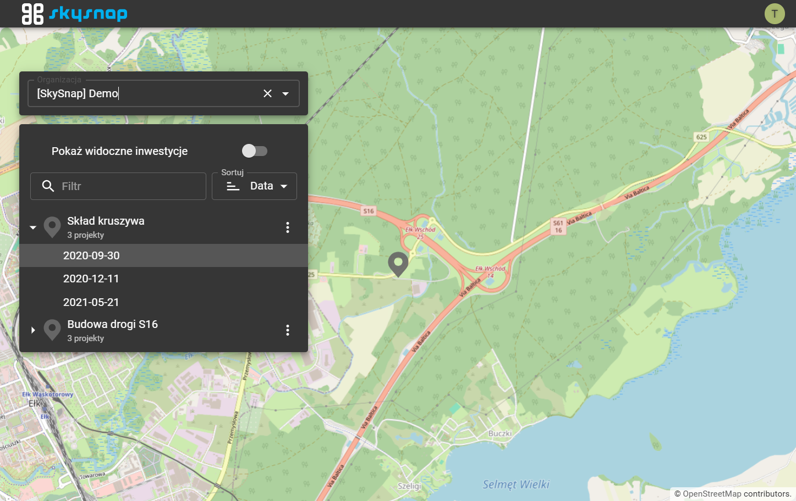Open the Organizacja dropdown list

(286, 93)
